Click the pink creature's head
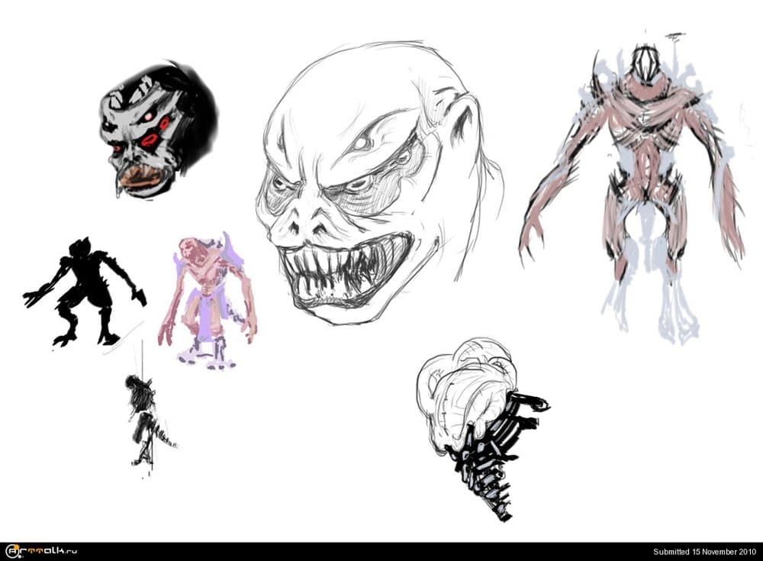Viewport: 763px width, 561px height. coord(190,250)
